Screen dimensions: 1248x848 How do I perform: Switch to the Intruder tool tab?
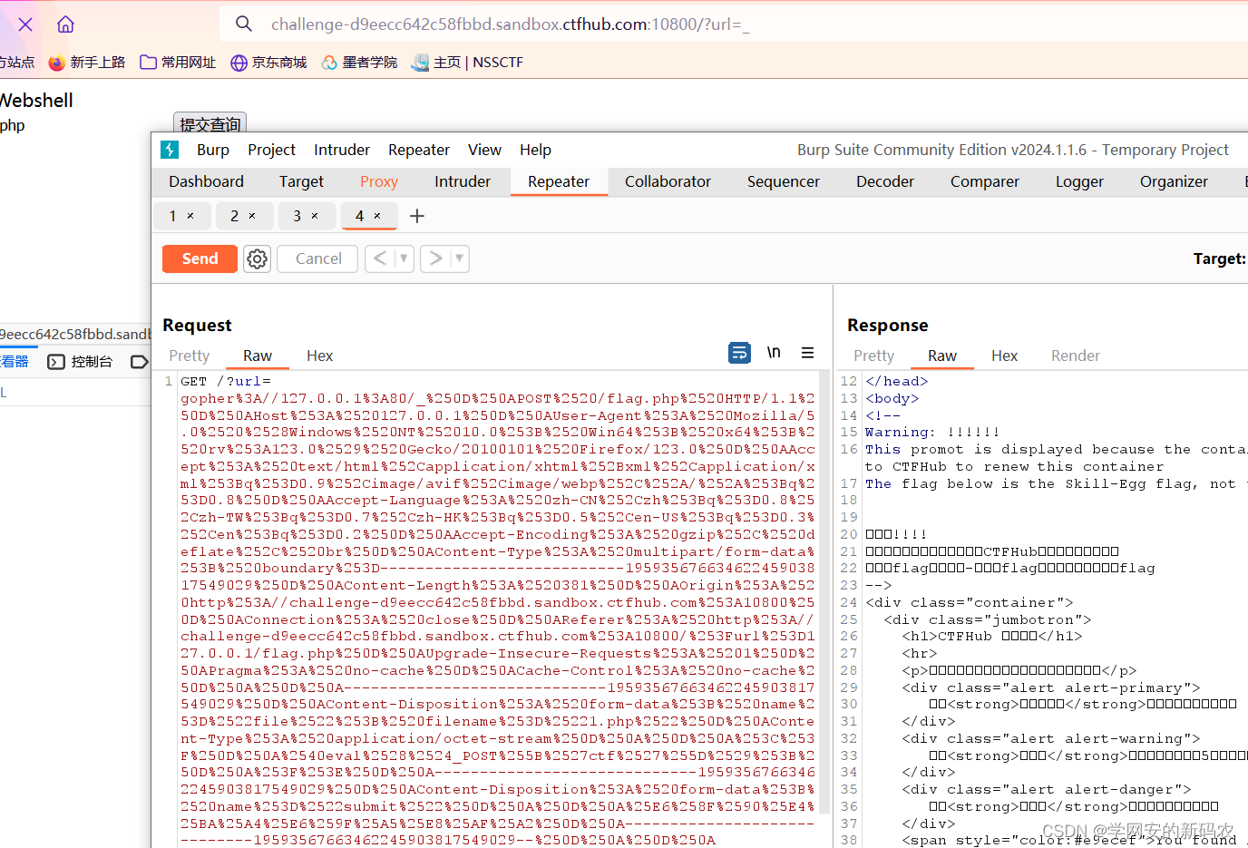(x=463, y=181)
